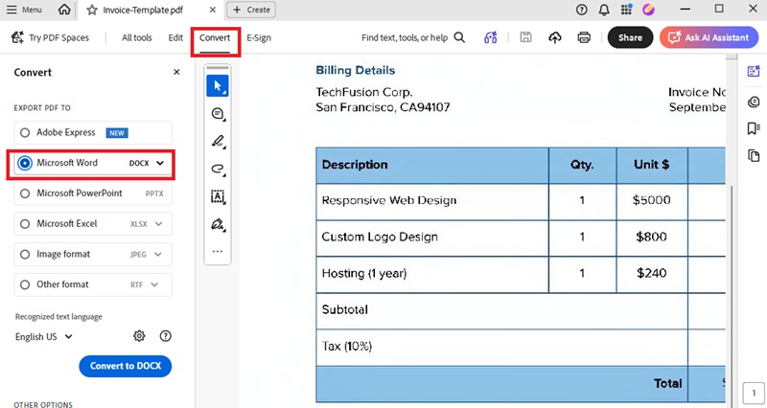767x408 pixels.
Task: Expand the JPEG format dropdown
Action: [x=157, y=254]
